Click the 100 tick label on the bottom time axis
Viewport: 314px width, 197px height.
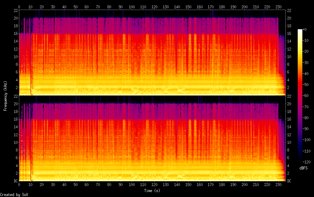[132, 185]
